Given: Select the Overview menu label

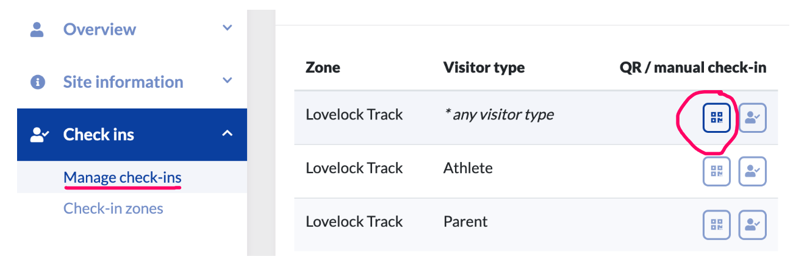Looking at the screenshot, I should (99, 29).
